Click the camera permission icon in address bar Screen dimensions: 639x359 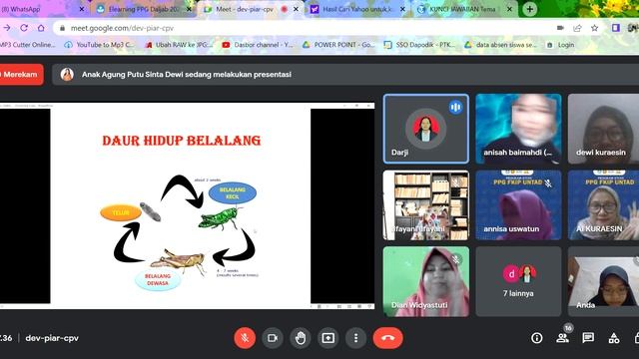(x=560, y=28)
